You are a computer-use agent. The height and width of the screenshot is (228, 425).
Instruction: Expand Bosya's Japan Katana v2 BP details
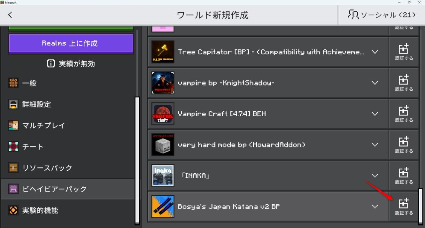click(375, 206)
